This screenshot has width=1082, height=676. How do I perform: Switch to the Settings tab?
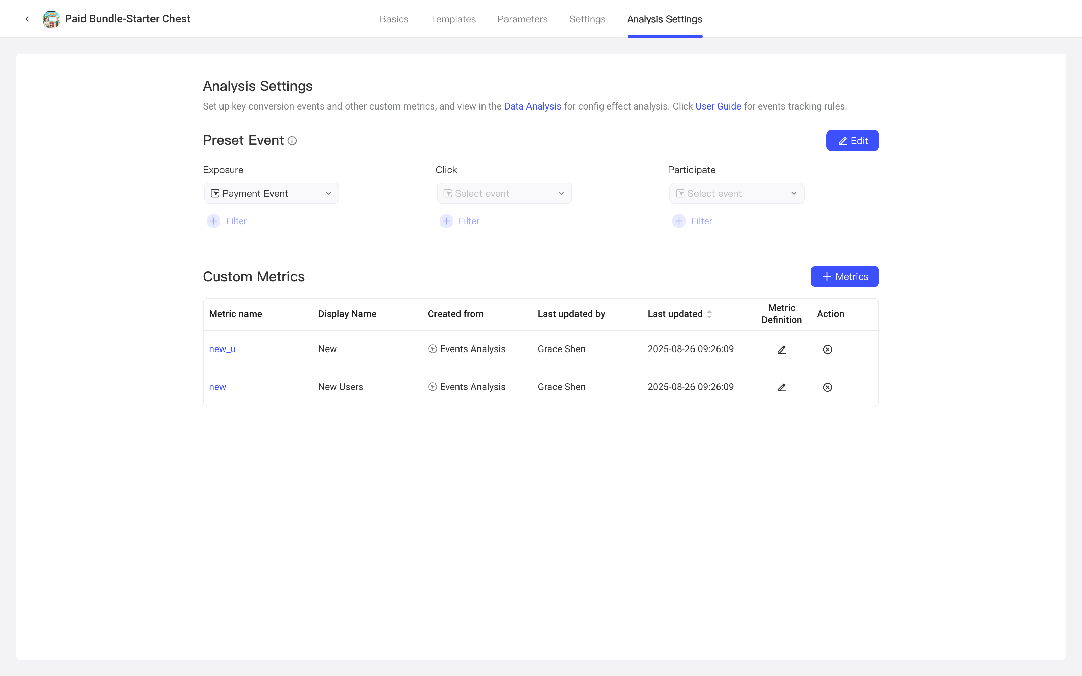[587, 19]
